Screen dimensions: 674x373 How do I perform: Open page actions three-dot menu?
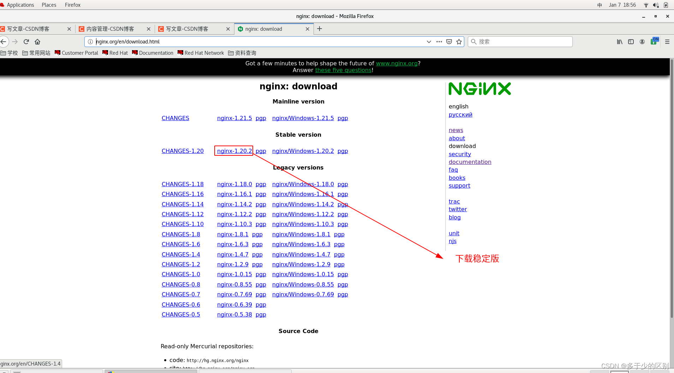(439, 42)
